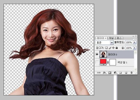The width and height of the screenshot is (140, 100).
Task: Click the layers list scroll down arrow
Action: 135,69
